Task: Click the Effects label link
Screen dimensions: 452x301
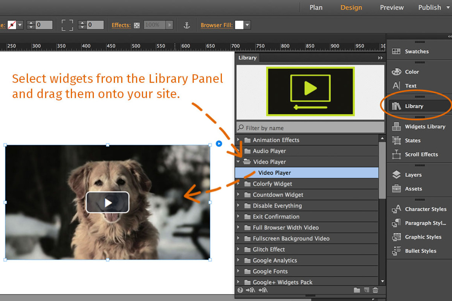Action: click(121, 25)
